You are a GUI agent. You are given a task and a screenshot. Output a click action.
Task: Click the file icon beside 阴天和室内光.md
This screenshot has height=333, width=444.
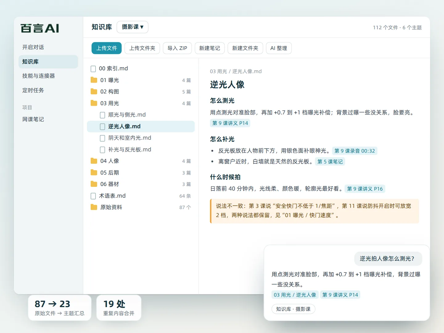click(102, 138)
